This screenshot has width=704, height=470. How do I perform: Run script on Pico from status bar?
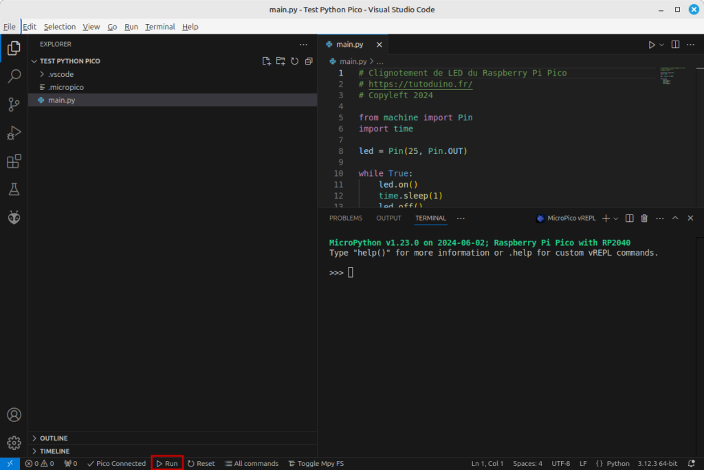(x=167, y=464)
